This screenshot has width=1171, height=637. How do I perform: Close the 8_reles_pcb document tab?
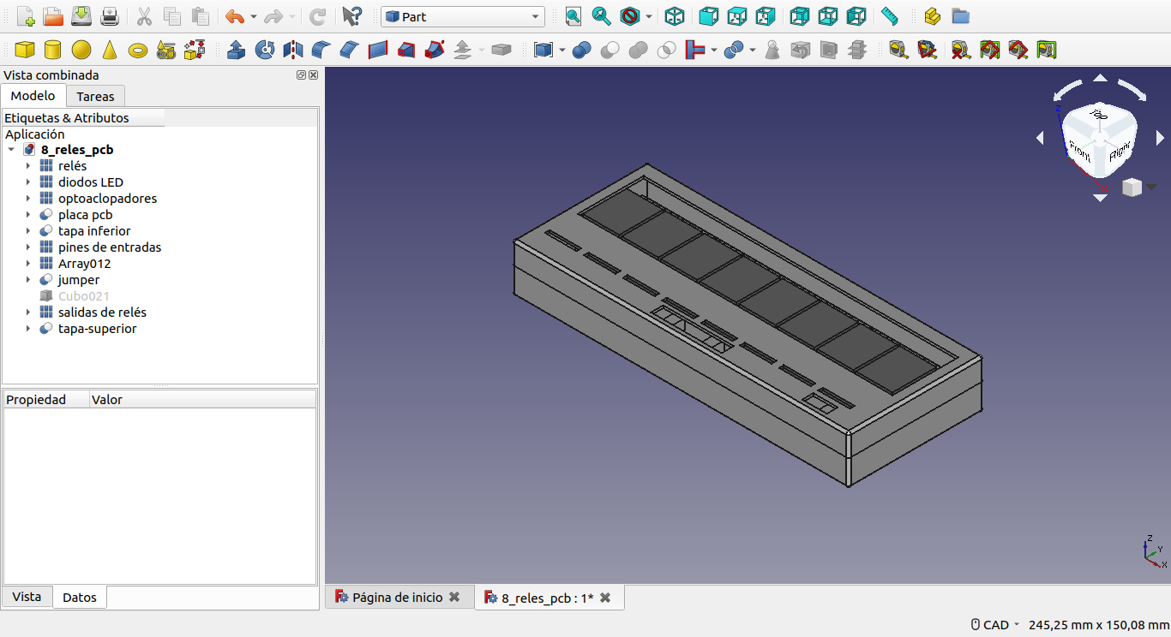[x=605, y=598]
